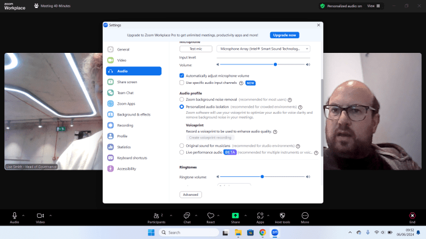Open Microsoft Store from taskbar
This screenshot has width=426, height=239.
(250, 232)
